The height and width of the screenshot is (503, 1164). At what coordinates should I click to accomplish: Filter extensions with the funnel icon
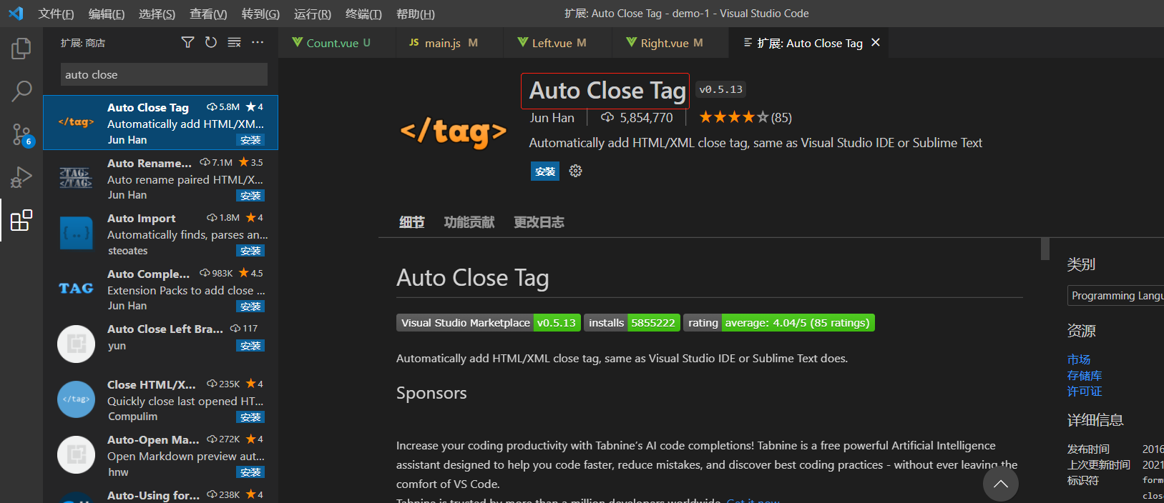[x=187, y=43]
